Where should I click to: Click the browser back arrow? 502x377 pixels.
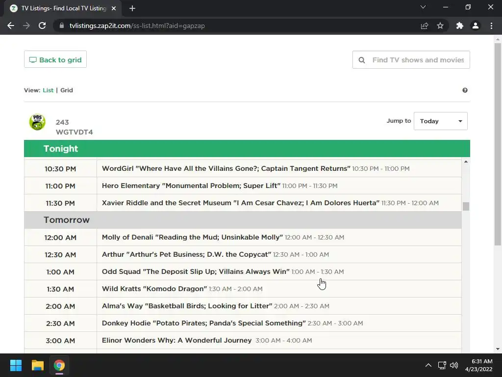[11, 26]
